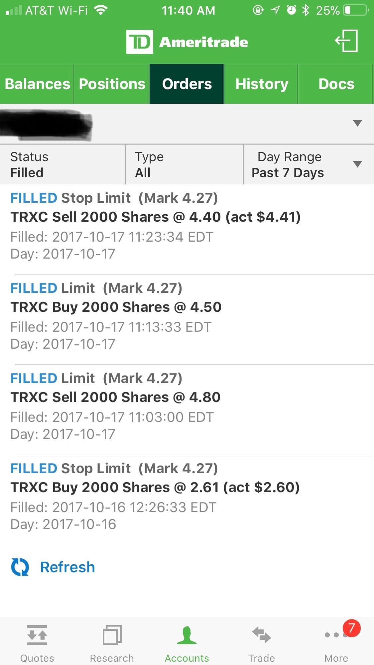Screen dimensions: 374x665
Task: Switch to the History tab
Action: [x=261, y=84]
